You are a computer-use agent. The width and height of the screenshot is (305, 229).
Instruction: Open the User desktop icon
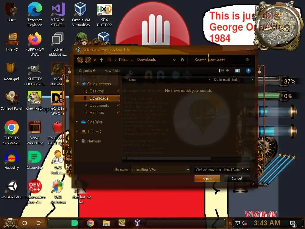(11, 12)
